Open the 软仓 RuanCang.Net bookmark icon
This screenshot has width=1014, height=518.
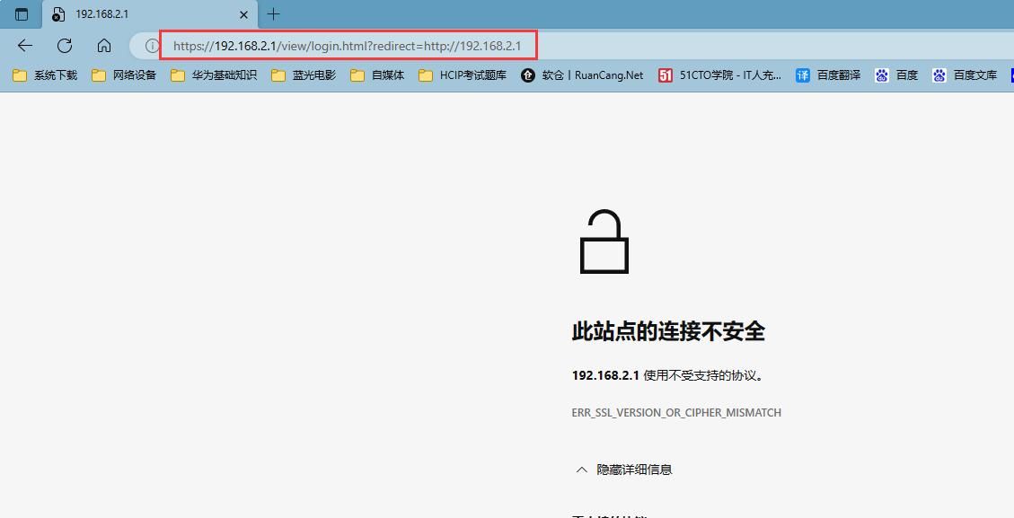point(527,75)
